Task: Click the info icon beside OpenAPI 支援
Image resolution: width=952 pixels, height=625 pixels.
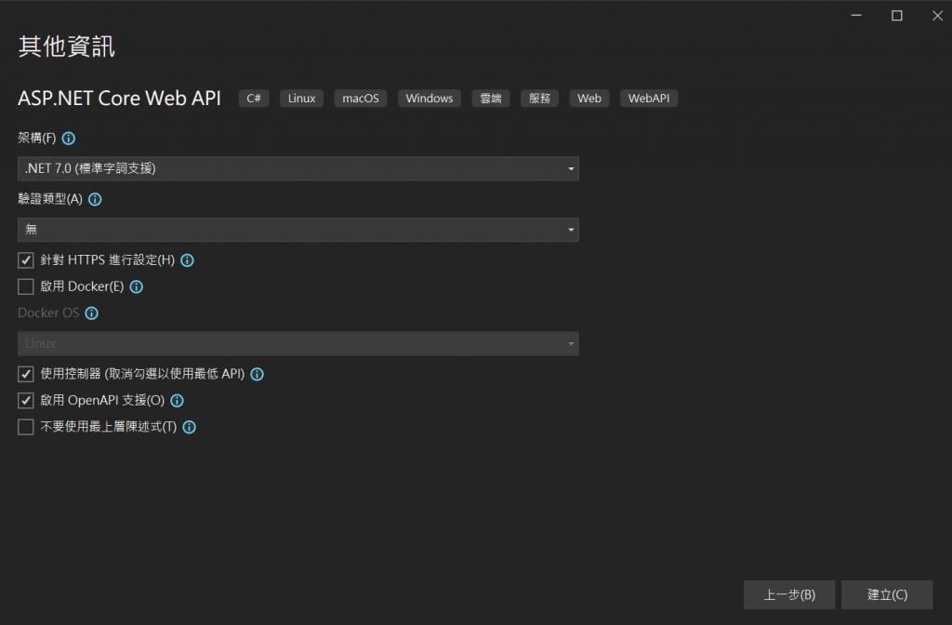Action: (178, 401)
